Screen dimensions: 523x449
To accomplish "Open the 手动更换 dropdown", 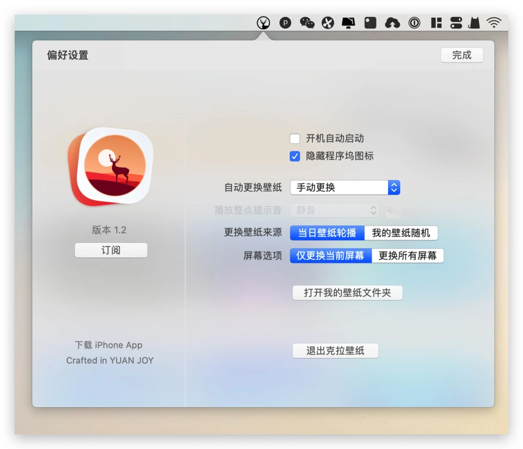I will pyautogui.click(x=345, y=187).
